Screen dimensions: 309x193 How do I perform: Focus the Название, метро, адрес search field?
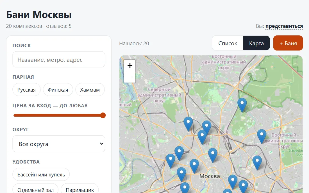coord(59,60)
